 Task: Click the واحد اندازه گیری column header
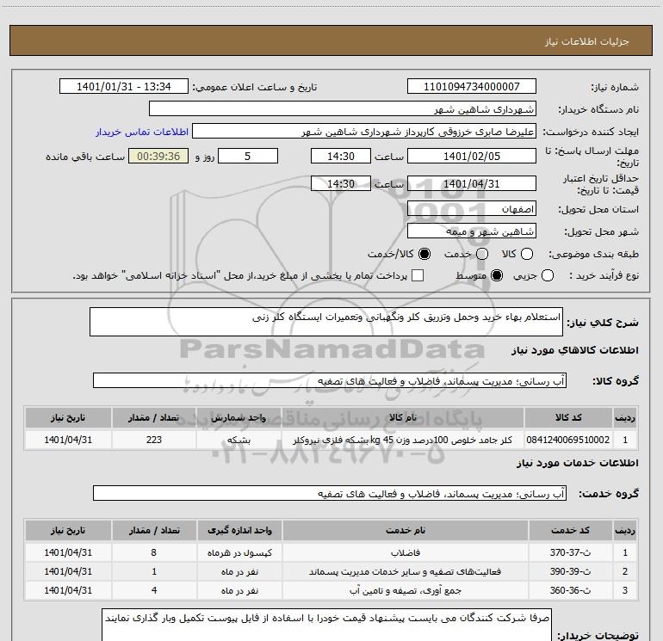[x=239, y=530]
